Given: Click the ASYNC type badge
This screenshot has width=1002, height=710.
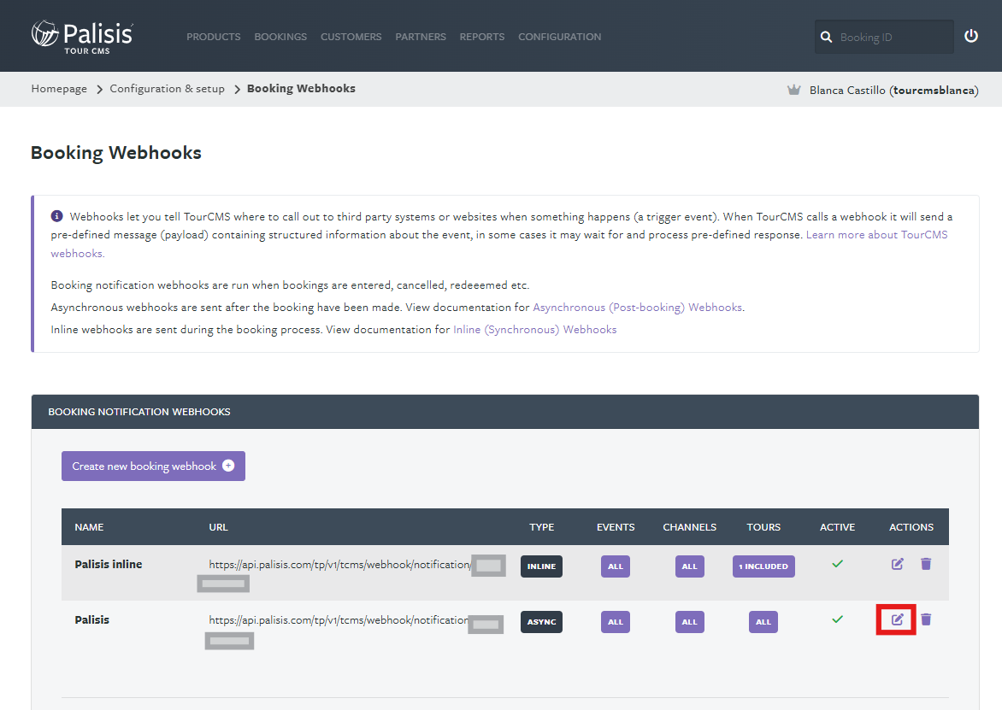Looking at the screenshot, I should tap(541, 622).
